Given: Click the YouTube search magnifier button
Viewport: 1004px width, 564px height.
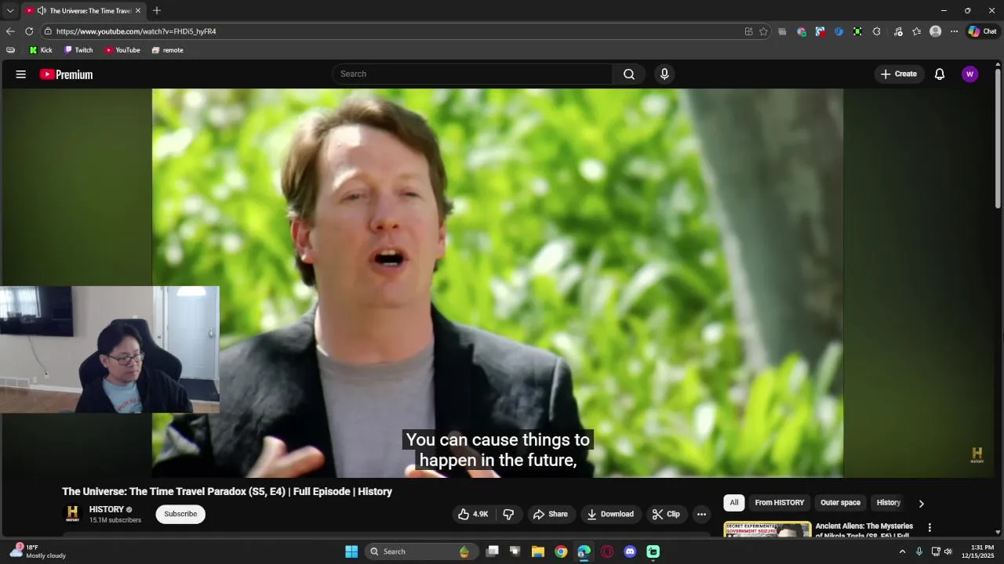Looking at the screenshot, I should pyautogui.click(x=629, y=74).
